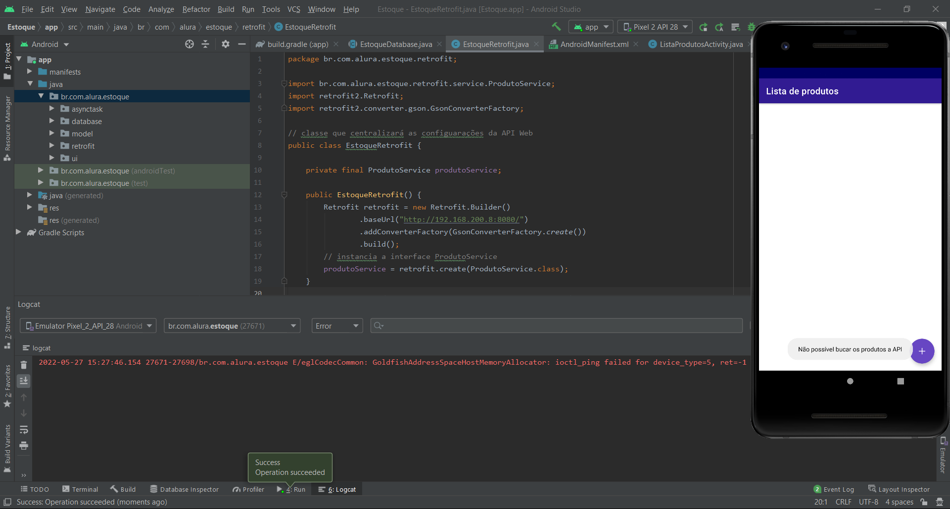Screen dimensions: 950x509
Task: Clear logcat with the trash icon
Action: [x=24, y=365]
